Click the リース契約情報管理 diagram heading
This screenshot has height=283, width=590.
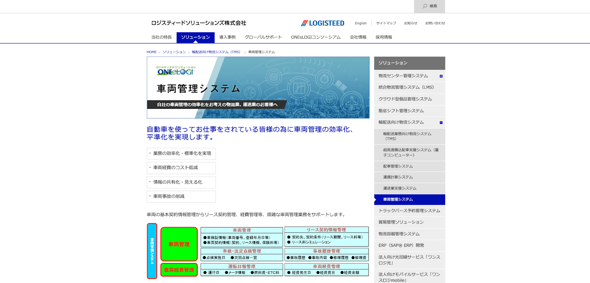pyautogui.click(x=326, y=230)
